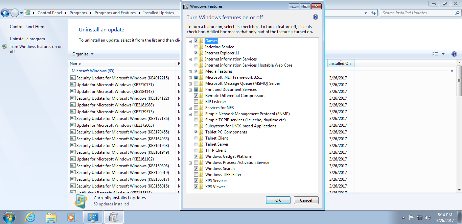Sort by the Installed On column header

tap(341, 64)
